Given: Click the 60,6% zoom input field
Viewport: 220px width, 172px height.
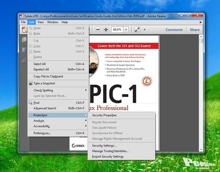Looking at the screenshot, I should coord(117,30).
